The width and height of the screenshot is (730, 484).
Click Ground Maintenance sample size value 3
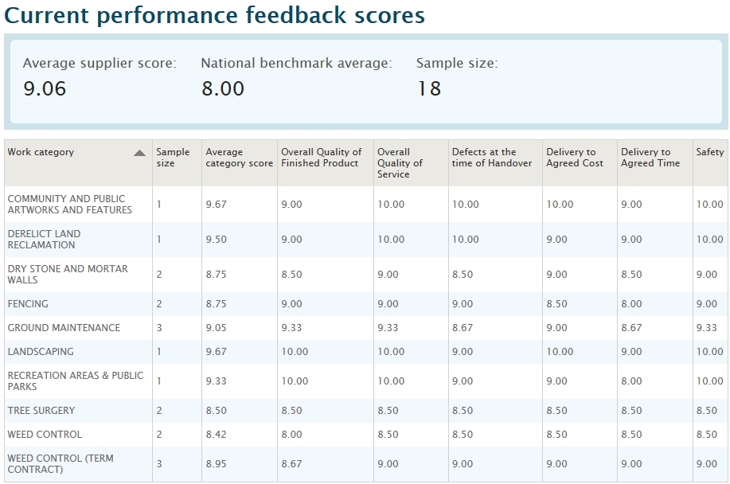pos(159,328)
